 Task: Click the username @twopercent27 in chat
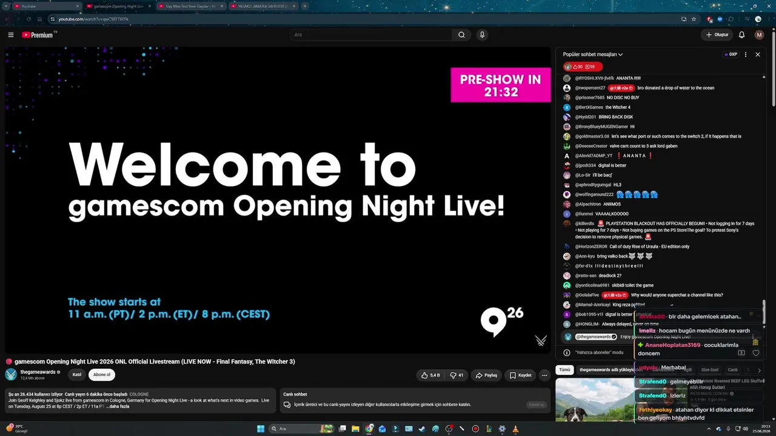pos(590,88)
